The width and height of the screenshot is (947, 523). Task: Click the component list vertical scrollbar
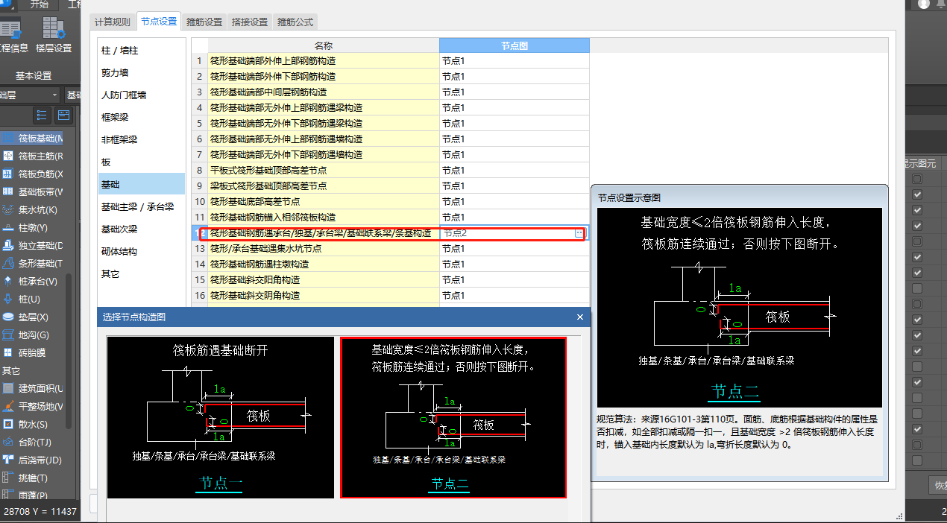pos(70,350)
